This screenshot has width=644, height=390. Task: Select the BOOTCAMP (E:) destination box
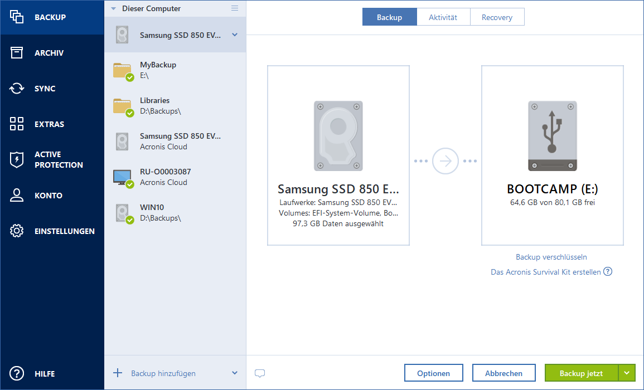[x=553, y=155]
